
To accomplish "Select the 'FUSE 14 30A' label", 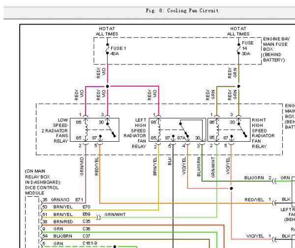I will 247,48.
